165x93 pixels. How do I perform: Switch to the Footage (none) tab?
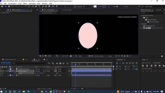click(67, 10)
